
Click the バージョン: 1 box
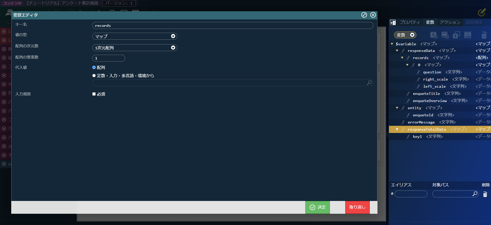119,3
